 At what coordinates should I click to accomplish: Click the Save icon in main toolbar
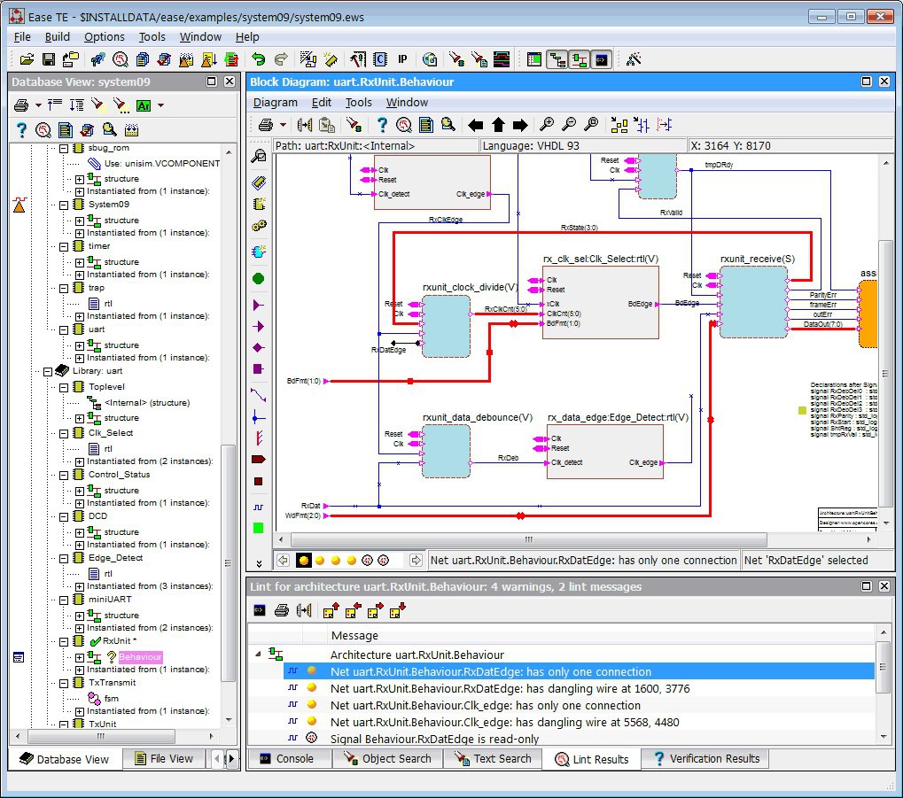tap(48, 59)
